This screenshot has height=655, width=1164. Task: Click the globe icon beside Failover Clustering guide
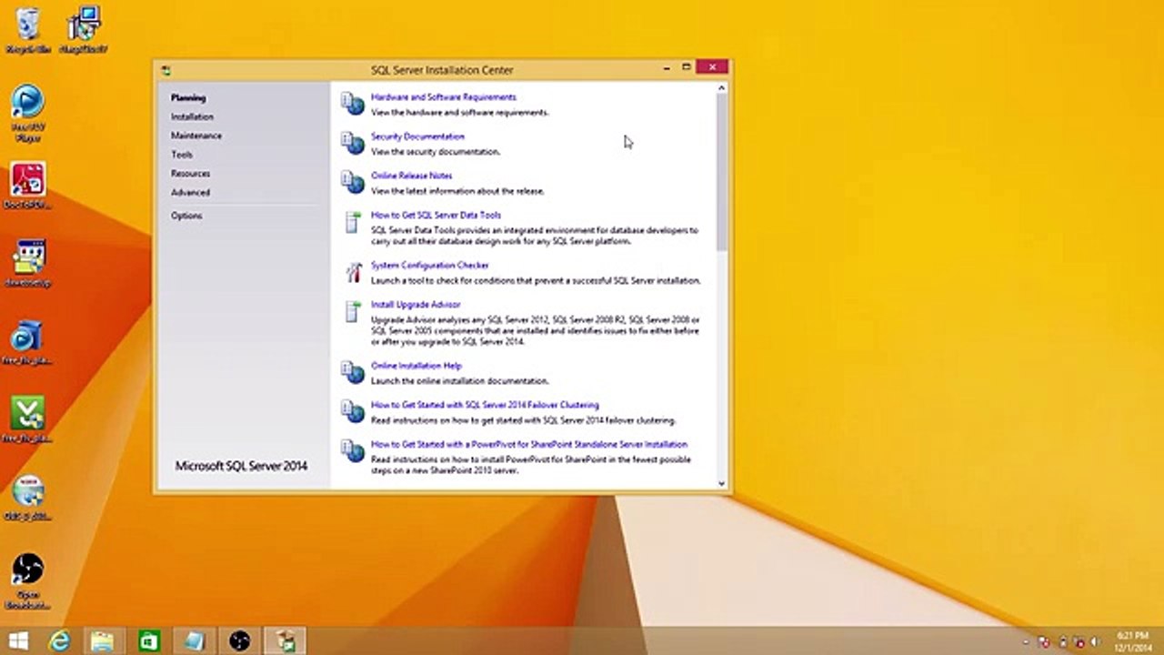[353, 411]
